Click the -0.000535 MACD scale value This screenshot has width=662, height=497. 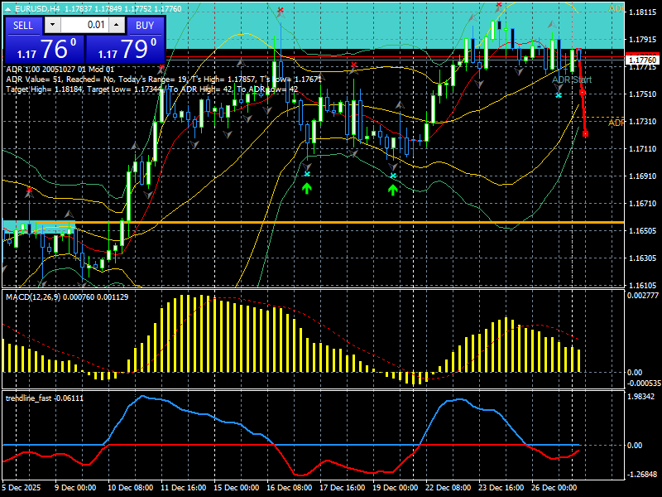643,384
